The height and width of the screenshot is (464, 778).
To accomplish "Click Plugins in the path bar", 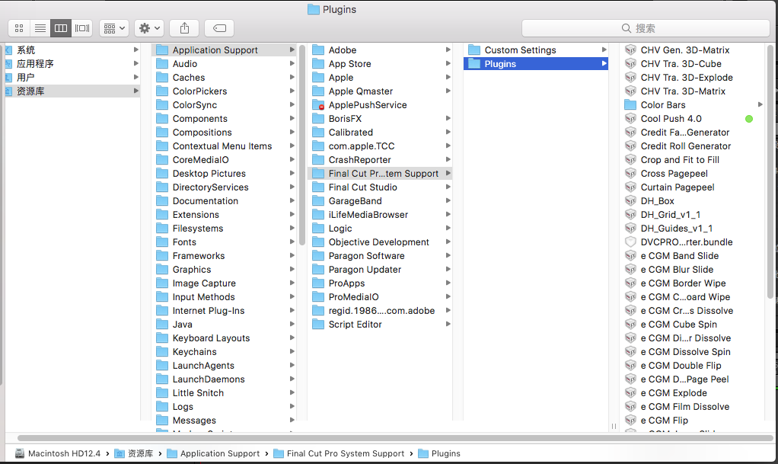I will click(x=439, y=453).
